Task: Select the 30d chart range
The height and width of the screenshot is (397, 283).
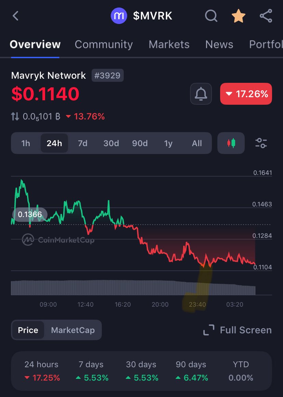Action: click(x=111, y=143)
